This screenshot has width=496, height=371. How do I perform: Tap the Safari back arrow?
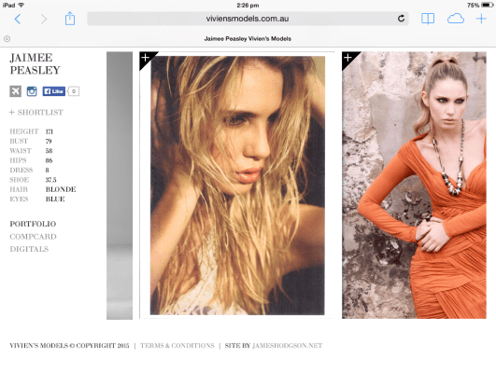pyautogui.click(x=18, y=19)
